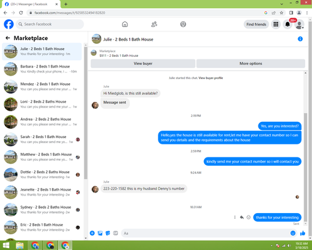
Task: Open Julie - 2 Beds 1 Bath House chat
Action: click(42, 51)
